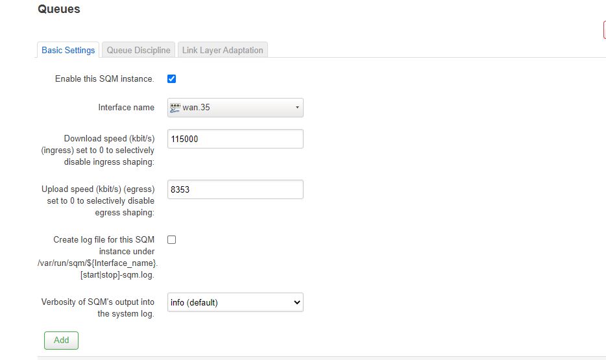Select the Basic Settings tab
The image size is (606, 360).
click(68, 50)
